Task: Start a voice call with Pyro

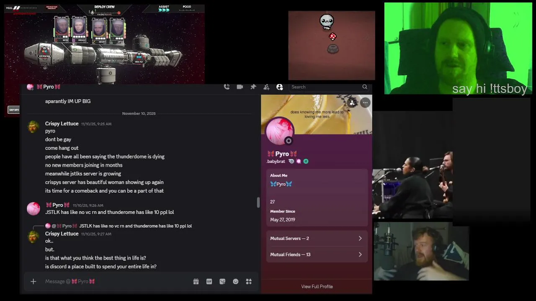Action: point(227,87)
